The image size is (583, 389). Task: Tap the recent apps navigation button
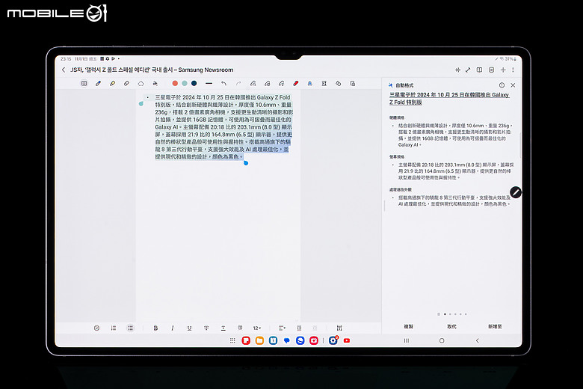(x=407, y=340)
